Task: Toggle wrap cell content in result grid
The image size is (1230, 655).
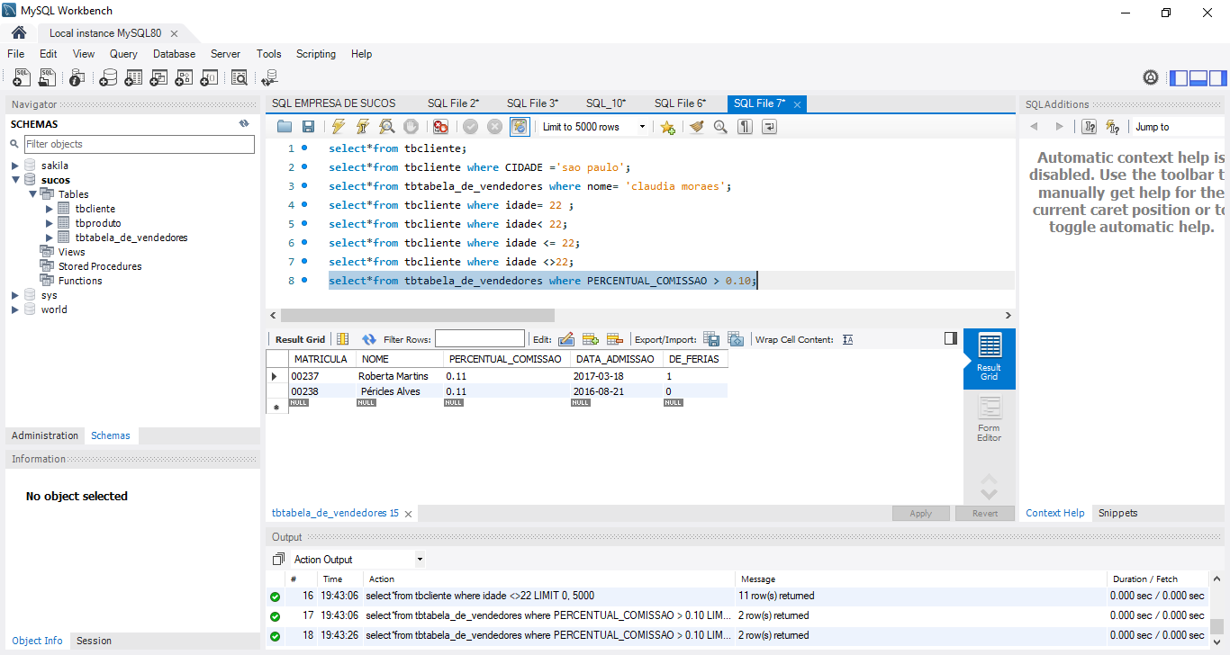Action: coord(848,339)
